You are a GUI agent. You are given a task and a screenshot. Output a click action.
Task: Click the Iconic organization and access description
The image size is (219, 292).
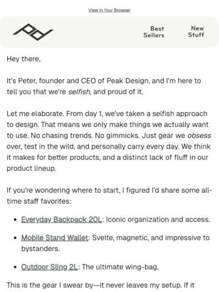point(158,220)
